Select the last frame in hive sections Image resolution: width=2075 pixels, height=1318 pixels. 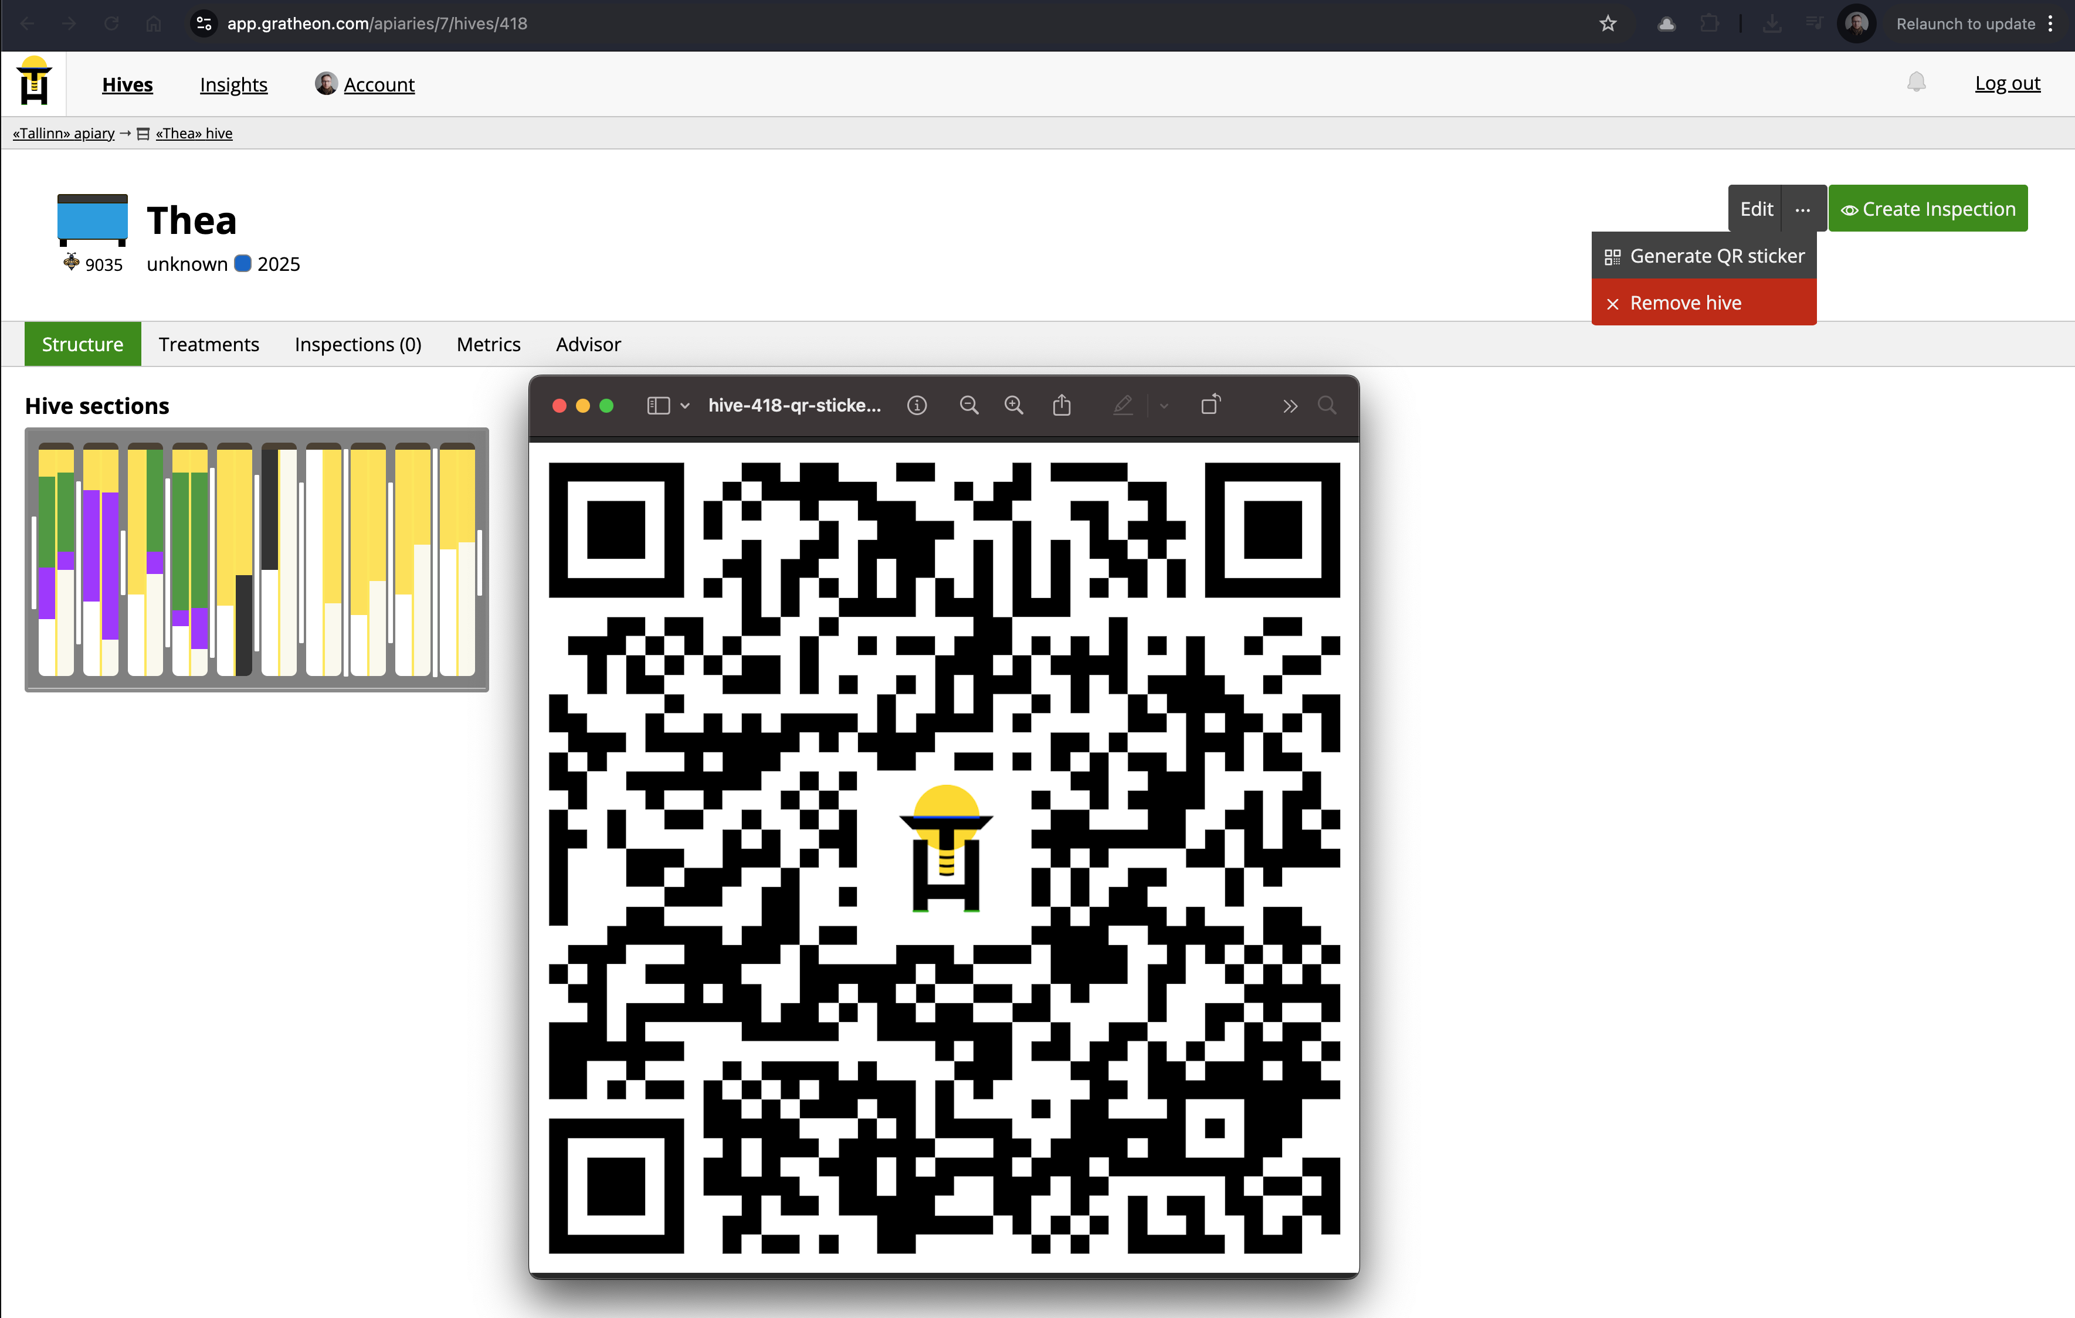point(457,559)
